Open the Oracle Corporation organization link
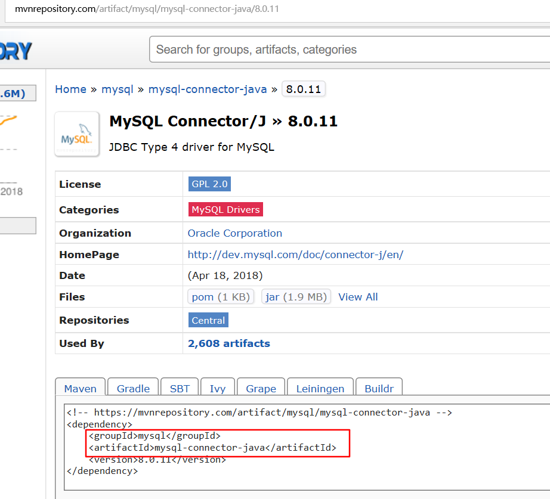Viewport: 550px width, 499px height. [234, 233]
